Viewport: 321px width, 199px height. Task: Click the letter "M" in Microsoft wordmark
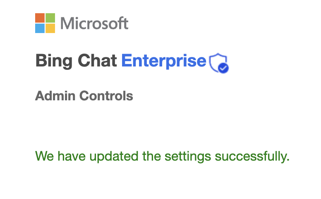pyautogui.click(x=68, y=23)
